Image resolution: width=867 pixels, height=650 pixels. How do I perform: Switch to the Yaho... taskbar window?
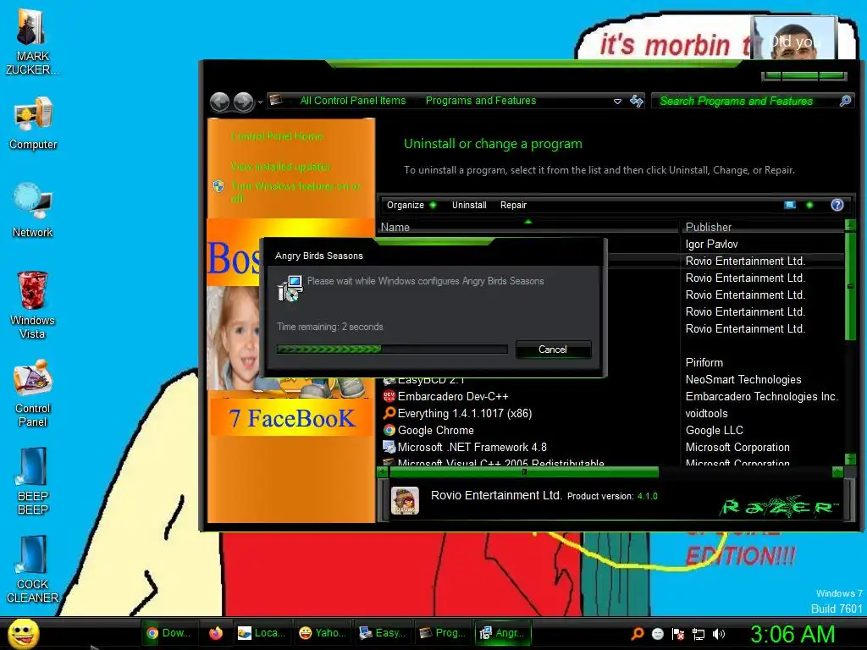point(323,633)
